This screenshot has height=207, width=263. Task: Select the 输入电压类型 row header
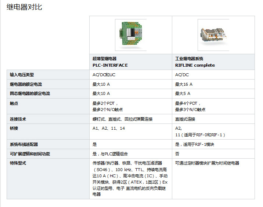(22, 75)
